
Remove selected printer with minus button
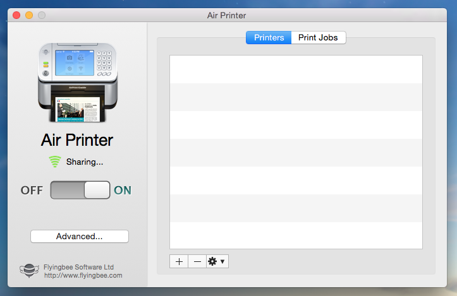197,261
